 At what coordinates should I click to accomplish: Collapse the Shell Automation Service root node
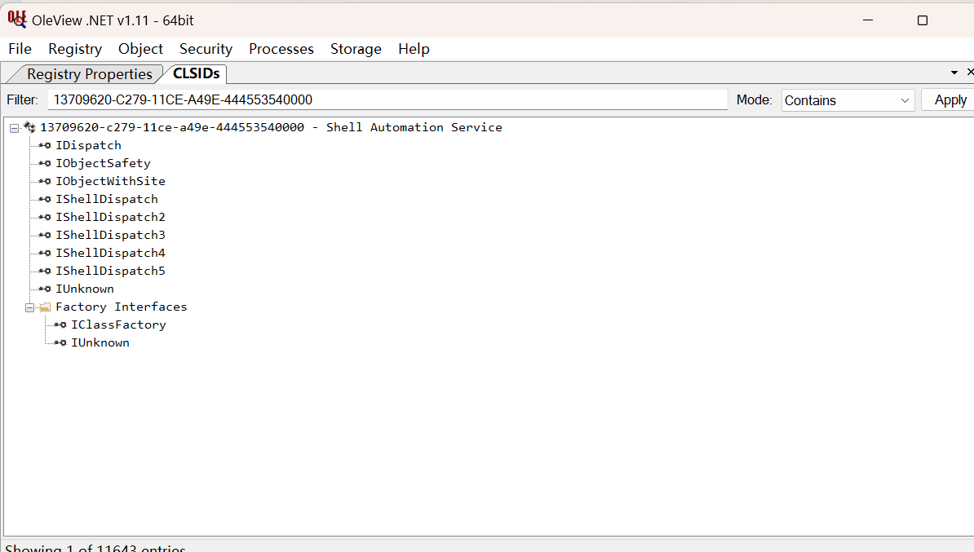(14, 128)
